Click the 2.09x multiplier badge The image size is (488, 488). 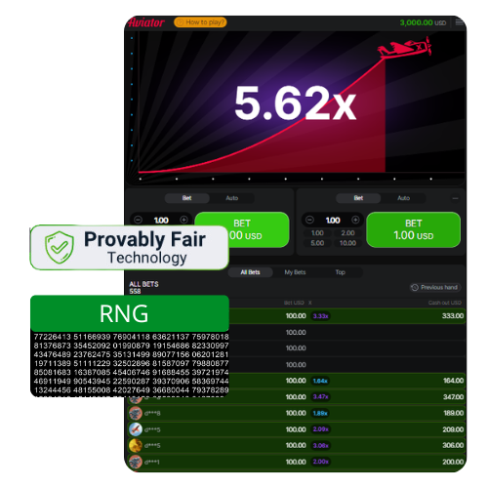coord(321,429)
